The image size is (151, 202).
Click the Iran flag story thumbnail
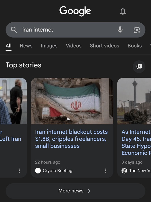click(72, 101)
